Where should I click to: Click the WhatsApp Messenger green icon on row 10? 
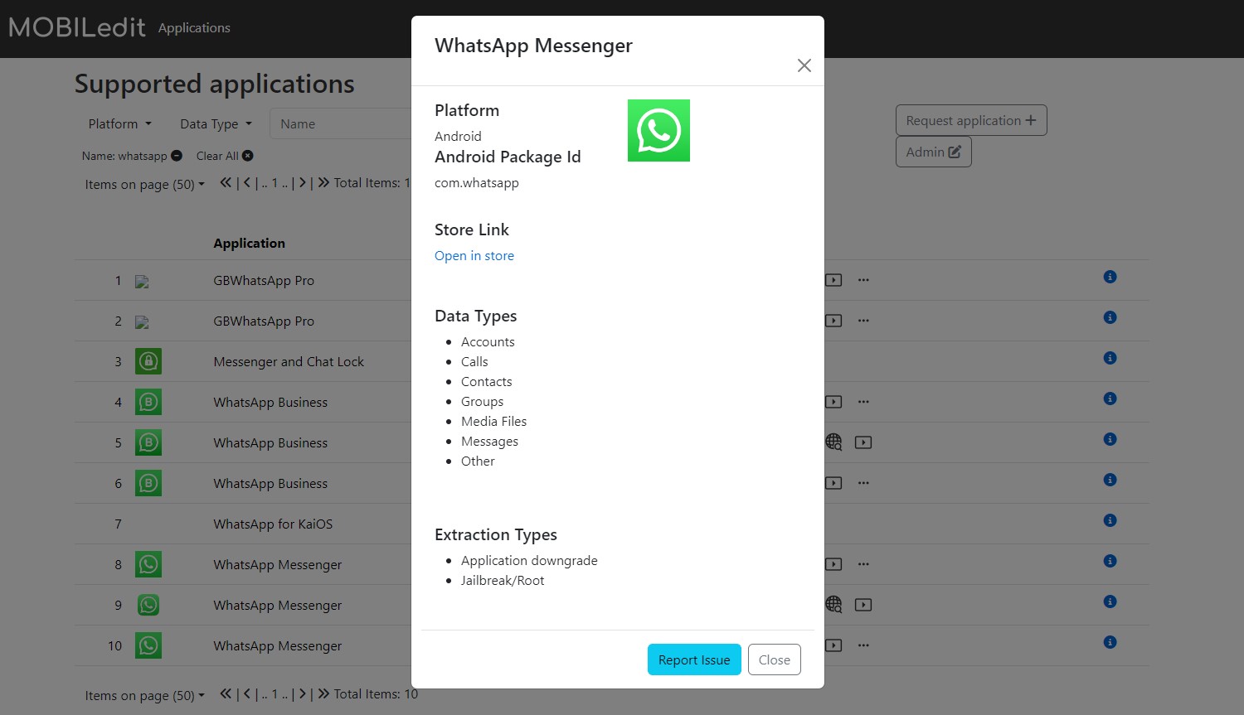click(x=148, y=645)
